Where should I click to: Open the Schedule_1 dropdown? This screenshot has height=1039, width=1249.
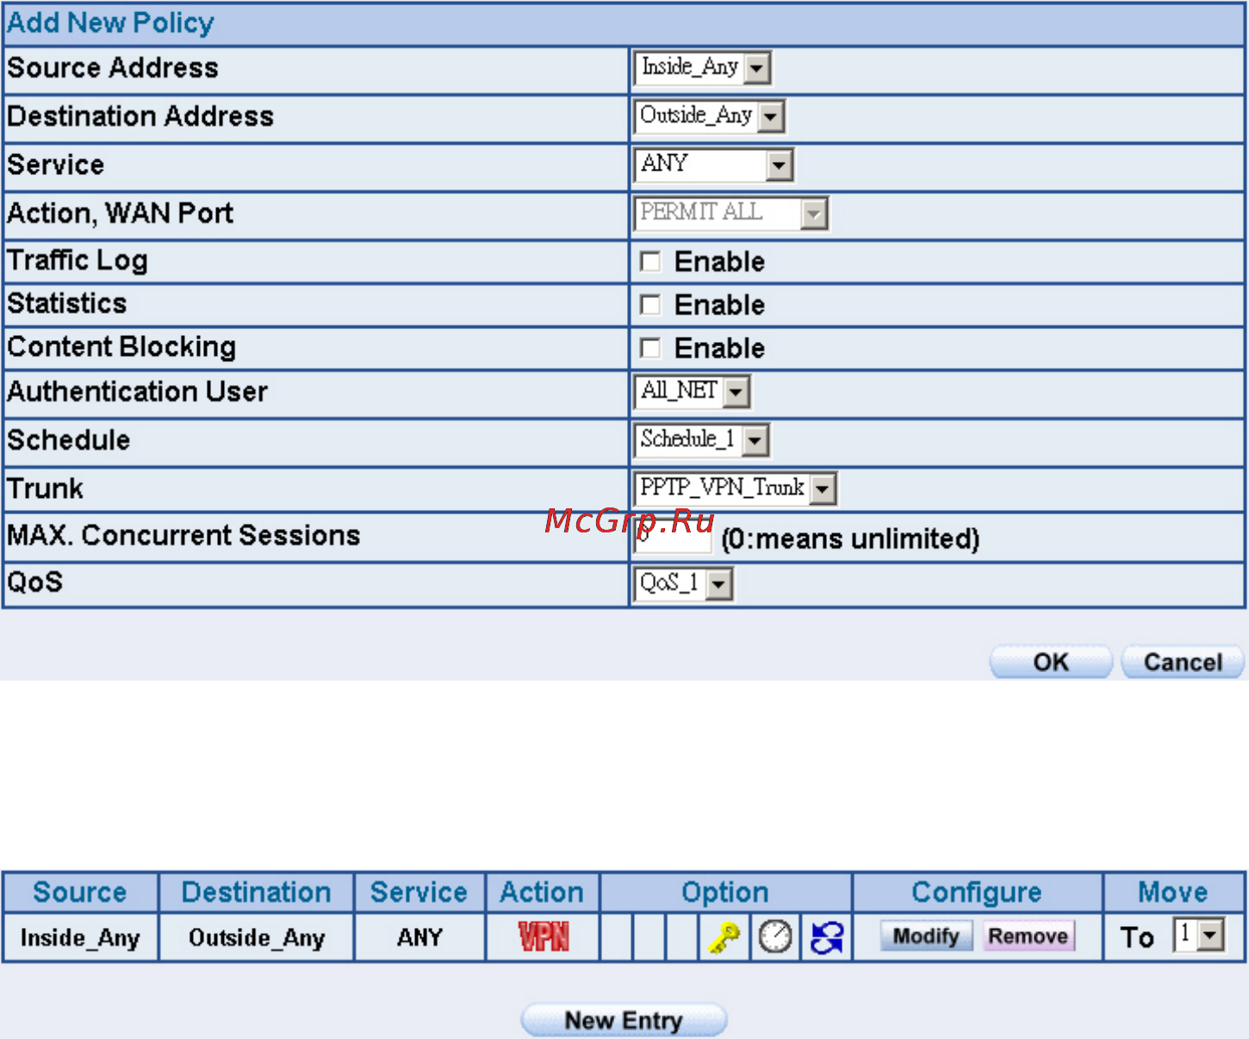tap(701, 440)
